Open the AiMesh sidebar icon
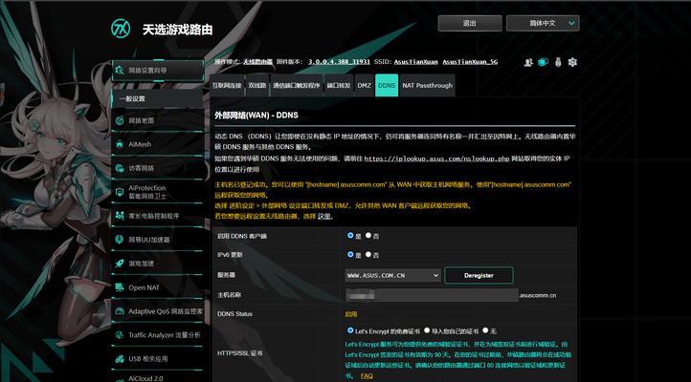This screenshot has height=382, width=691. pyautogui.click(x=120, y=144)
